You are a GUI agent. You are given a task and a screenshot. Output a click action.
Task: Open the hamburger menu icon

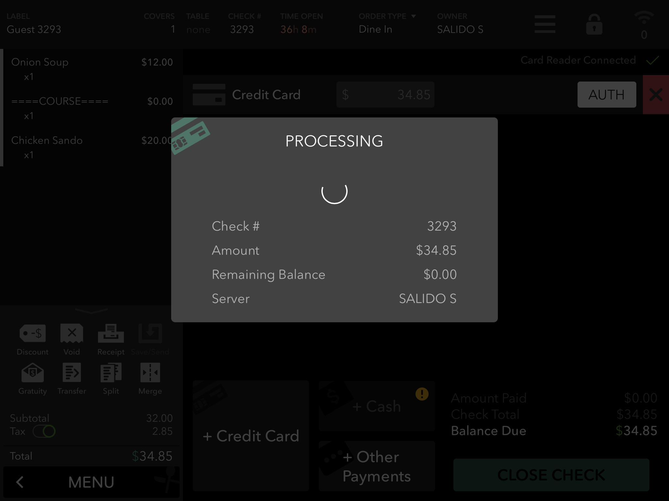point(545,24)
